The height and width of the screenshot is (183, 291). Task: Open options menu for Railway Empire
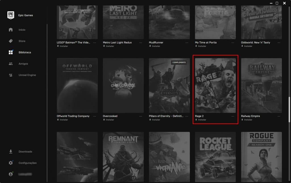pyautogui.click(x=279, y=117)
